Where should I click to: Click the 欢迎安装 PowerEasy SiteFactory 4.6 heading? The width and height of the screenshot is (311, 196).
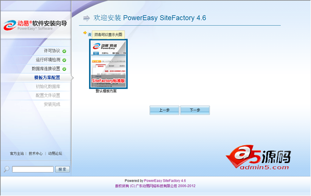click(150, 18)
